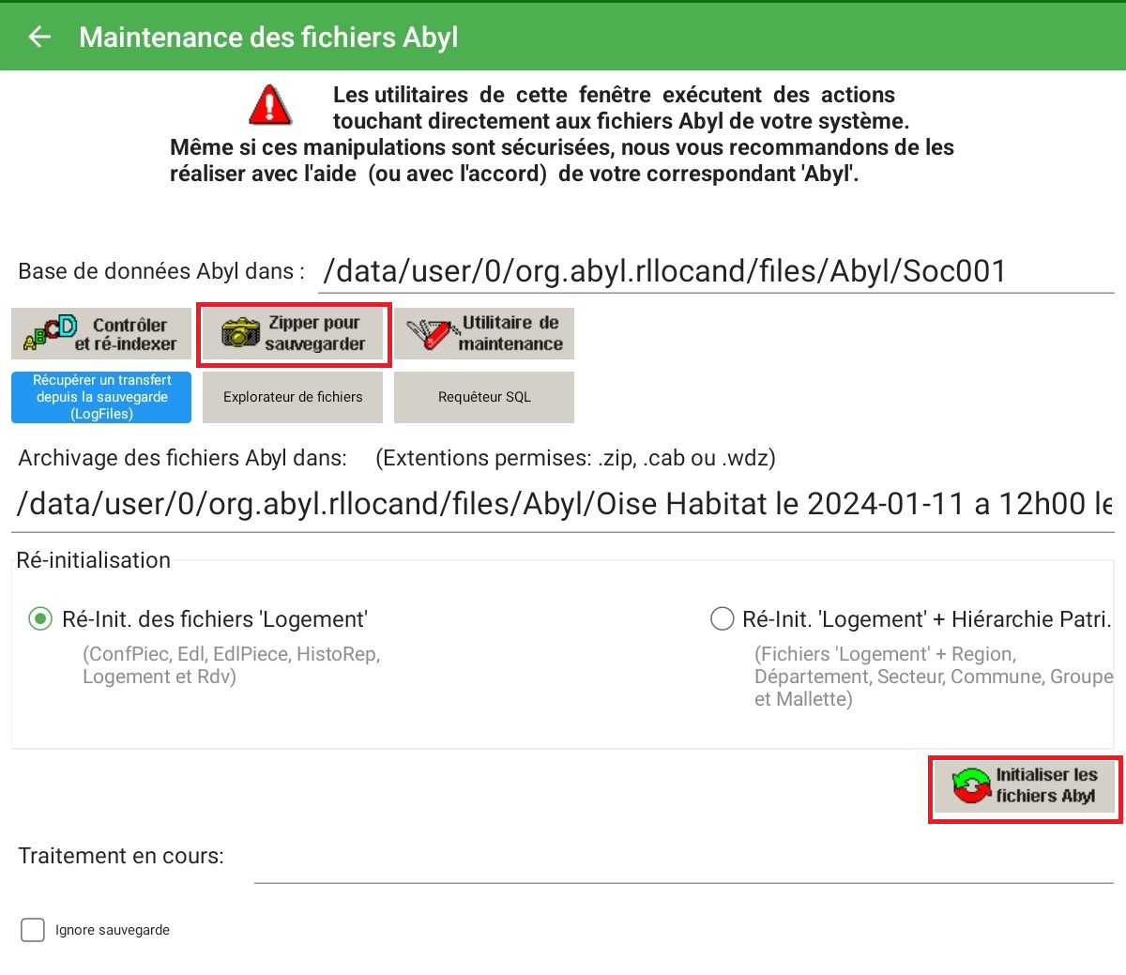
Task: Choose 'Logement + Hiérarchie Patri.' radio option
Action: 722,619
